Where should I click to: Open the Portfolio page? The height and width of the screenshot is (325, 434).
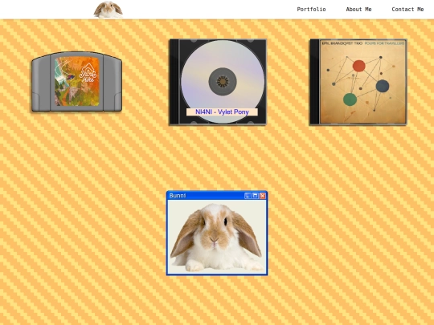click(x=311, y=10)
